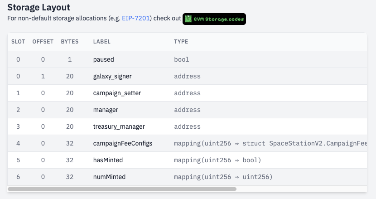
Task: Click the bool type of paused
Action: (x=181, y=59)
